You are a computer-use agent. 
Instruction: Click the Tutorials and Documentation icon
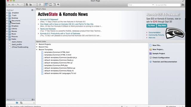tap(150, 62)
